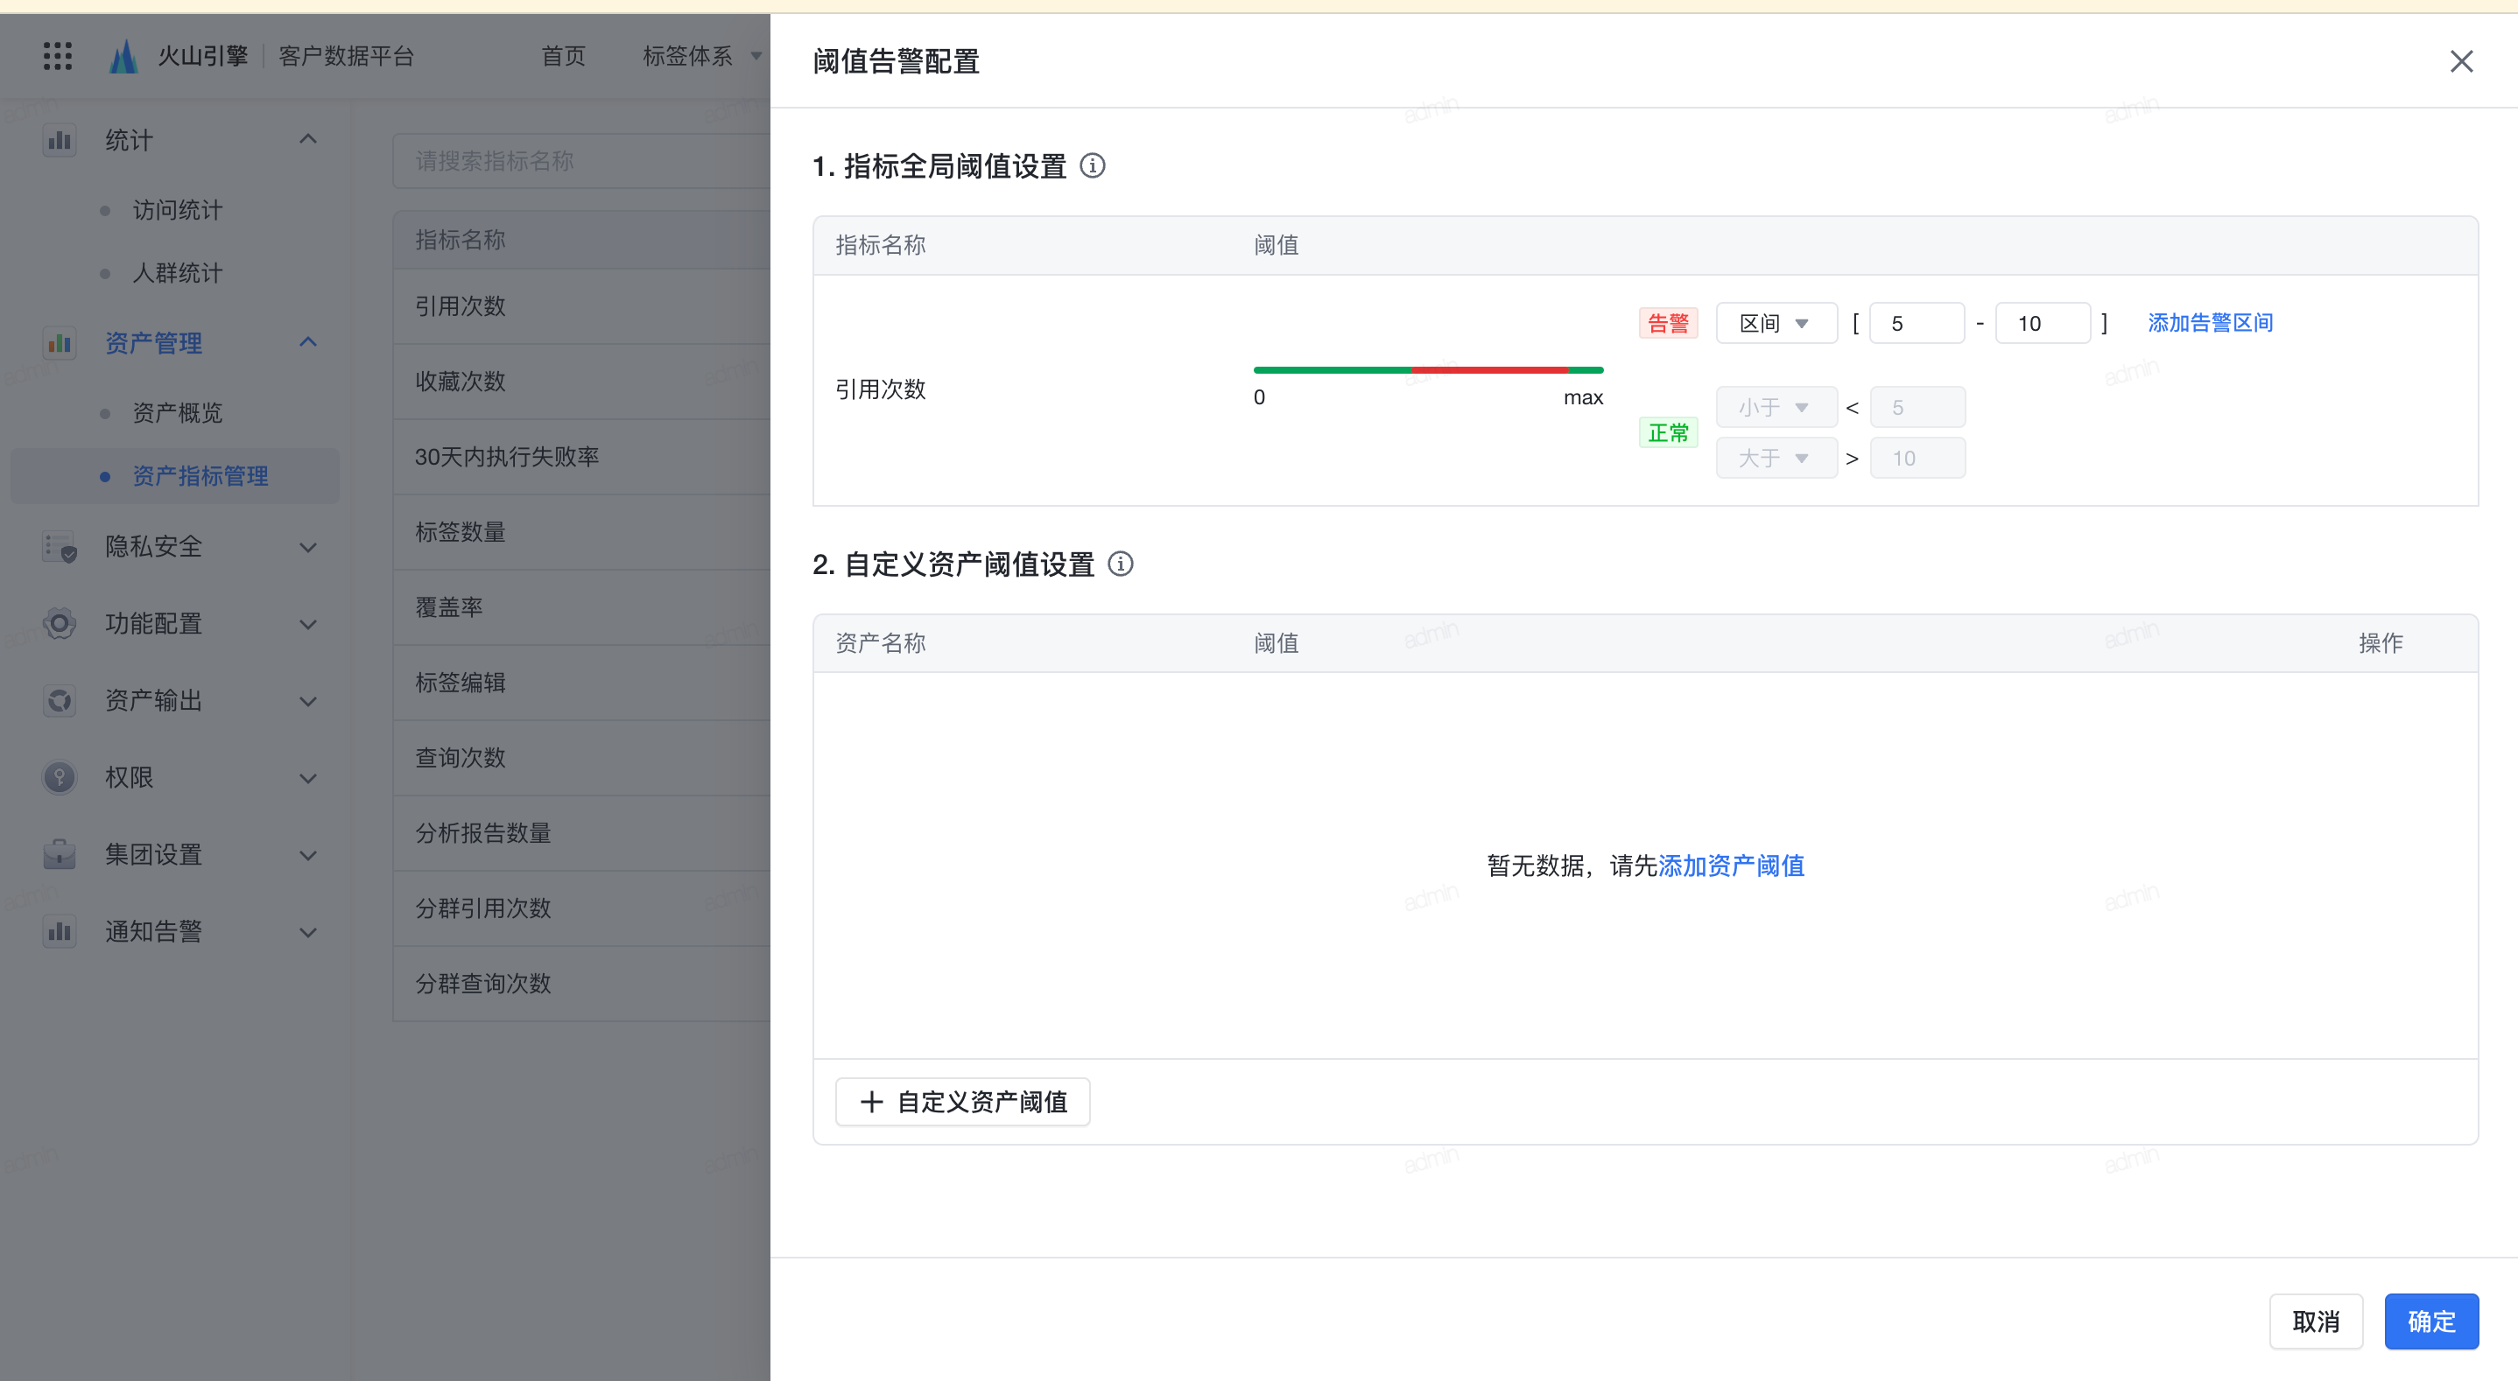The width and height of the screenshot is (2518, 1381).
Task: Show info tooltip for global threshold settings
Action: pyautogui.click(x=1093, y=166)
